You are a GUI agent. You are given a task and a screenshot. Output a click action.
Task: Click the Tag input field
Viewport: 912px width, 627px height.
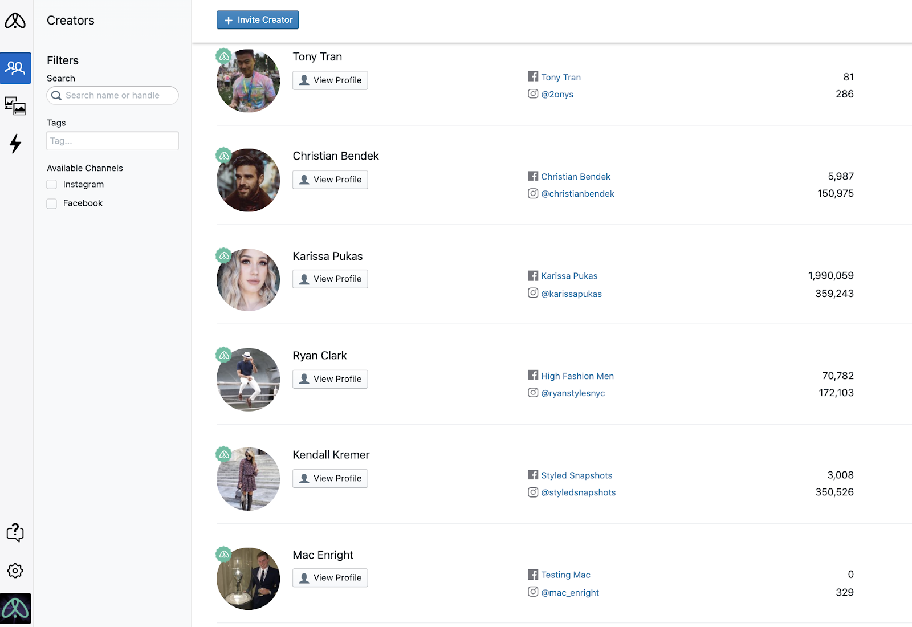click(113, 141)
